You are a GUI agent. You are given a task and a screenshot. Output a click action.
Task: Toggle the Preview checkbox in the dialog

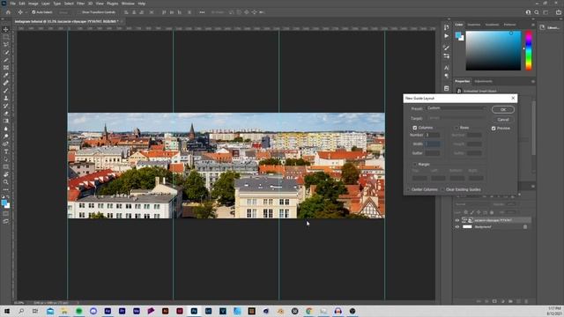point(493,129)
